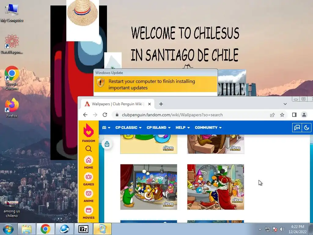Toggle dark theme with the moon icon
The height and width of the screenshot is (235, 313).
[307, 128]
